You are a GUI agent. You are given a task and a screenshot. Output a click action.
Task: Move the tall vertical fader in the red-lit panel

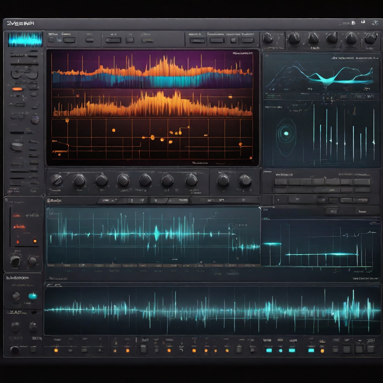(10, 226)
